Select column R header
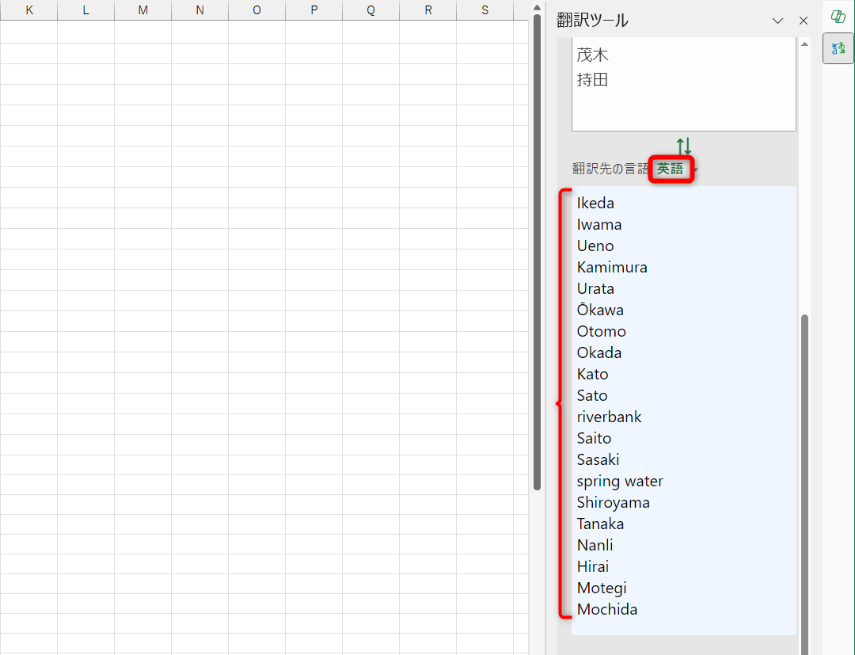Viewport: 855px width, 655px height. [428, 10]
